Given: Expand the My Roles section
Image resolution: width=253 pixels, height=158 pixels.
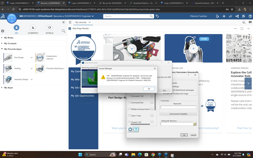Looking at the screenshot, I should coord(2,38).
